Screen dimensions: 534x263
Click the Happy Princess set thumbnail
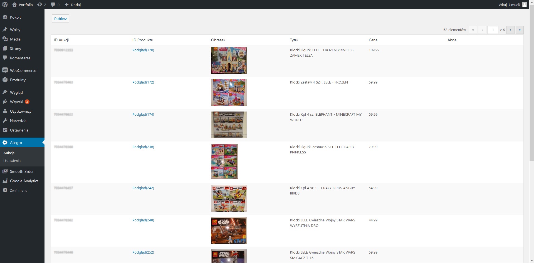coord(224,161)
